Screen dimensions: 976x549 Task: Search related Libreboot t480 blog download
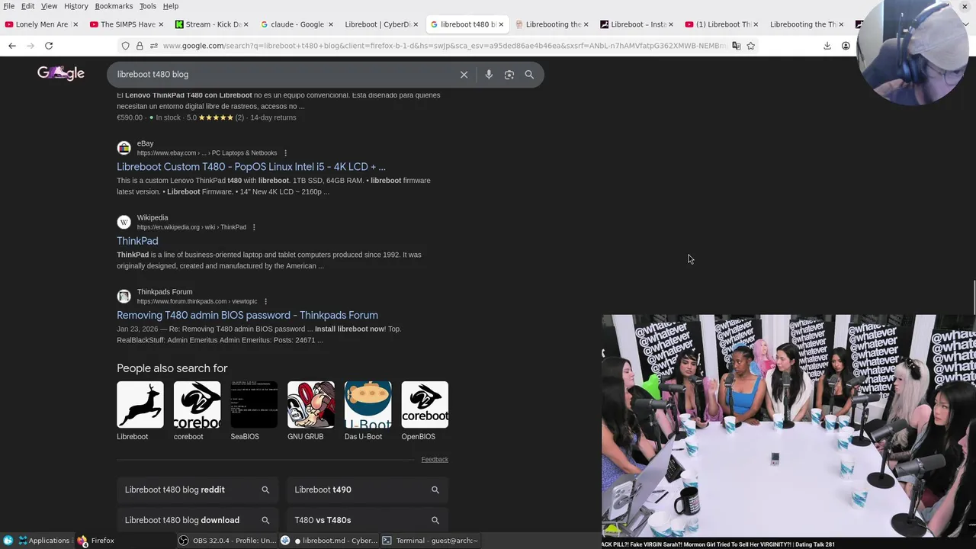pos(197,520)
